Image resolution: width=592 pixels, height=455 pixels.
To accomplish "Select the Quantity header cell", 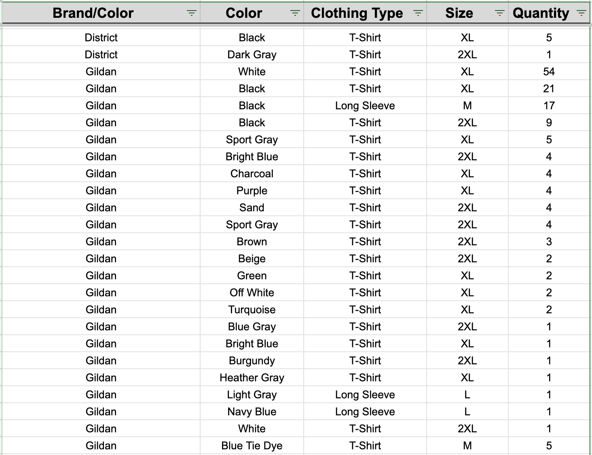I will click(x=549, y=13).
